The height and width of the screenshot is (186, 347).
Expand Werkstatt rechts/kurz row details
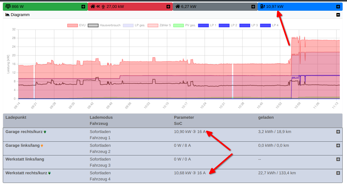[338, 173]
